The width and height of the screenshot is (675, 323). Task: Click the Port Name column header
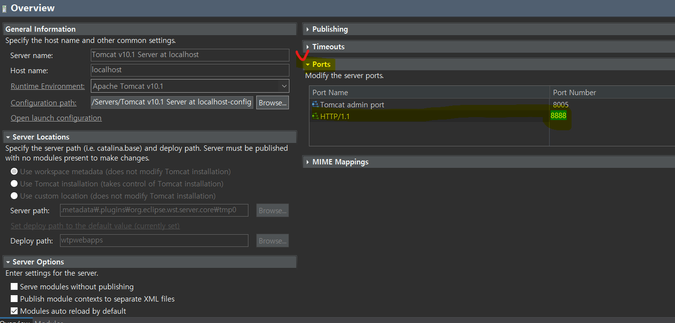429,93
